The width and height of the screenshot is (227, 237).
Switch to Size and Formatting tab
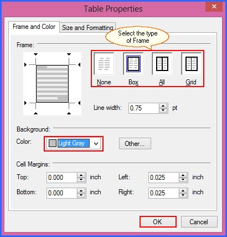tap(87, 28)
